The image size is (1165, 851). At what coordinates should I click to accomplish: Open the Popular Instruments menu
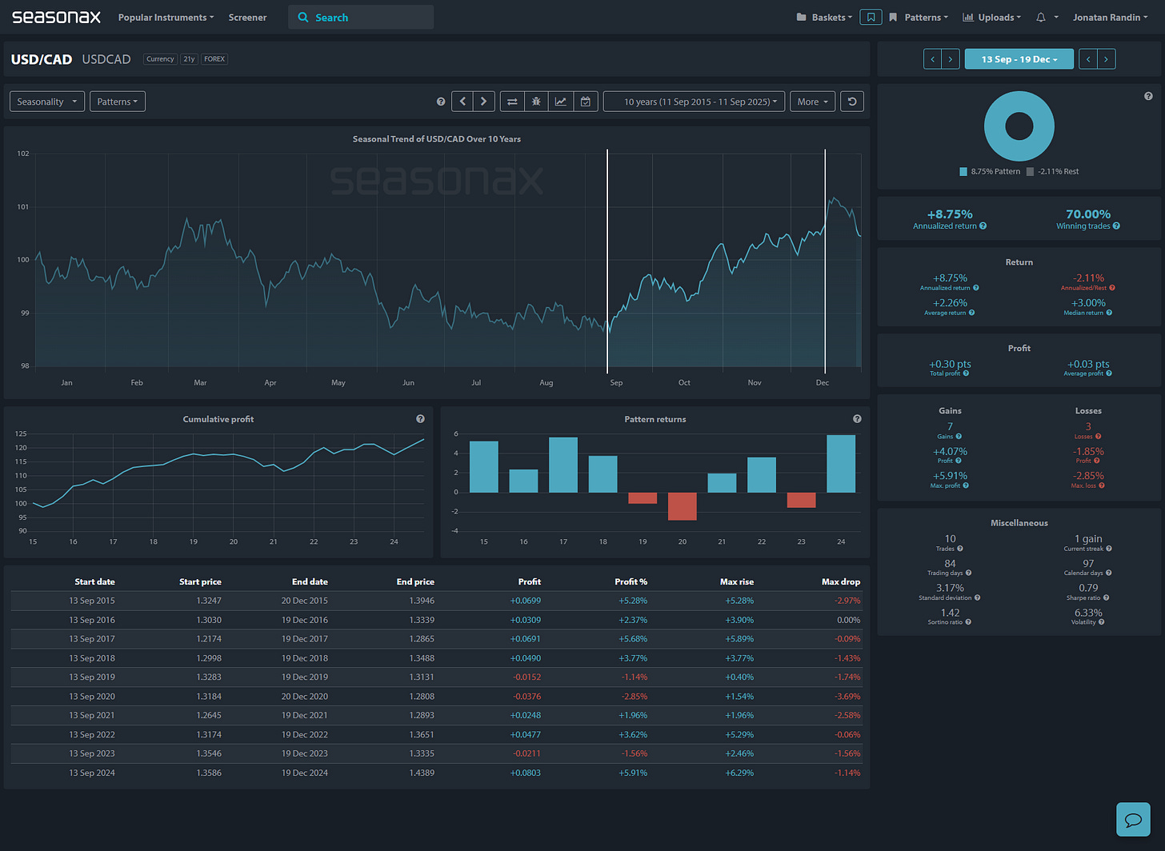pos(165,17)
